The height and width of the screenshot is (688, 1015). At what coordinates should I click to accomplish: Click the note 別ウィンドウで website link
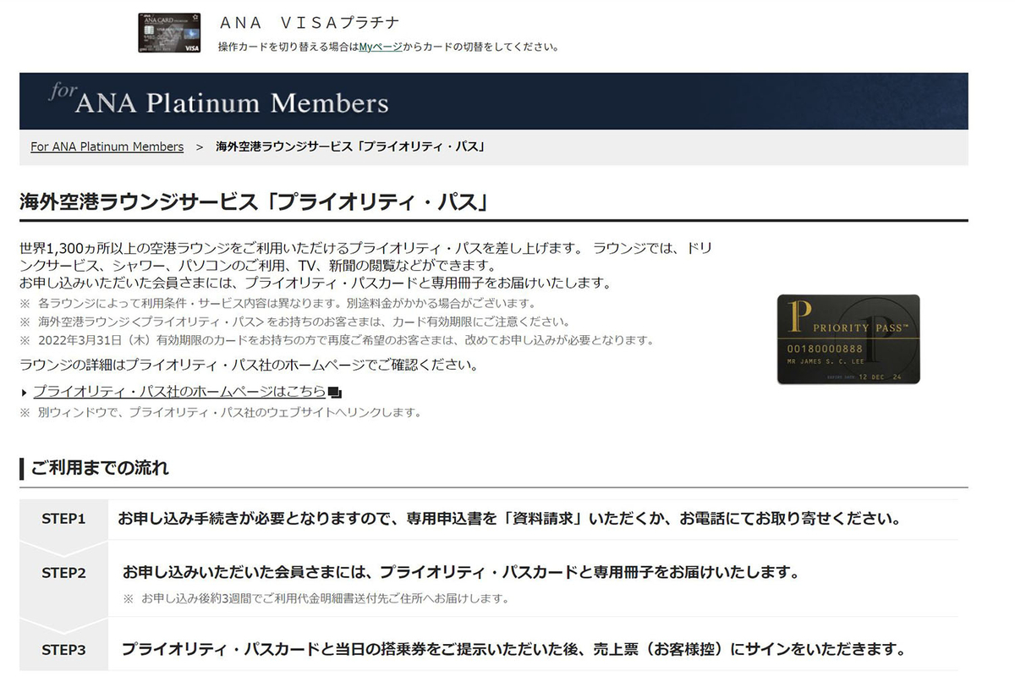[x=220, y=413]
